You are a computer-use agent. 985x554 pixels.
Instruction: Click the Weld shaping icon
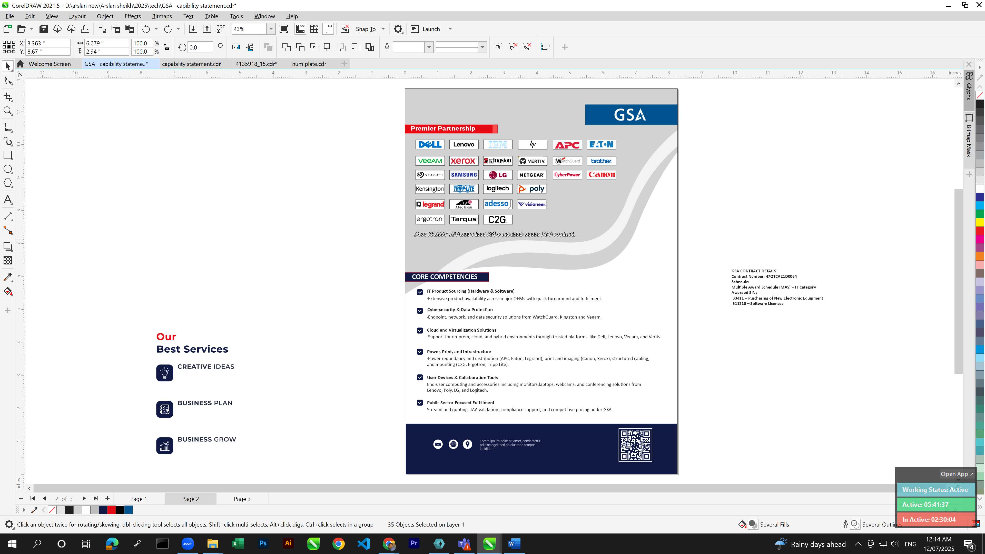point(286,47)
